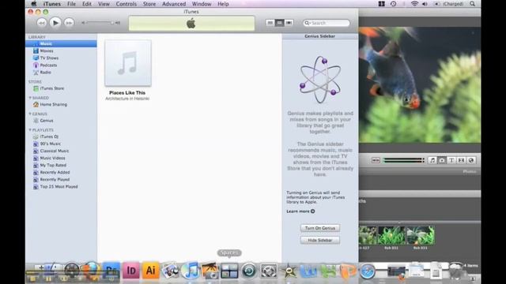Screen dimensions: 506x284
Task: Click the iMovie star icon in Dock
Action: point(289,271)
